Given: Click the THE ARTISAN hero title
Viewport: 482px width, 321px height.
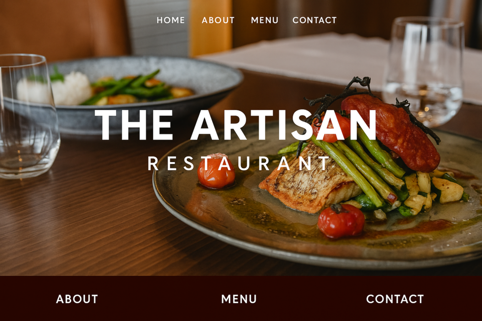Looking at the screenshot, I should (x=236, y=125).
